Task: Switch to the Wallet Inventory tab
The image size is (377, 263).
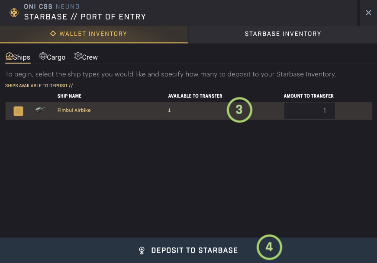Action: click(93, 34)
